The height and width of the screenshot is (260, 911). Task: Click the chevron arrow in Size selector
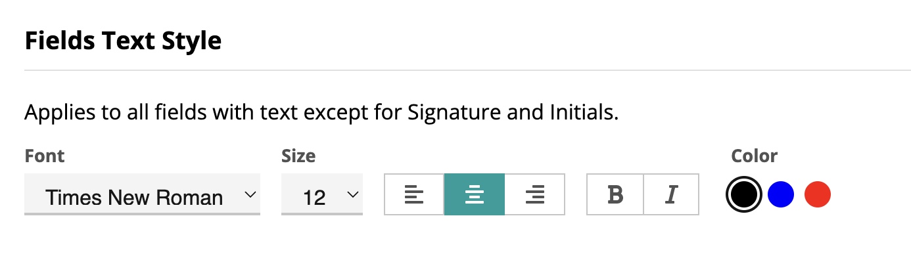352,195
